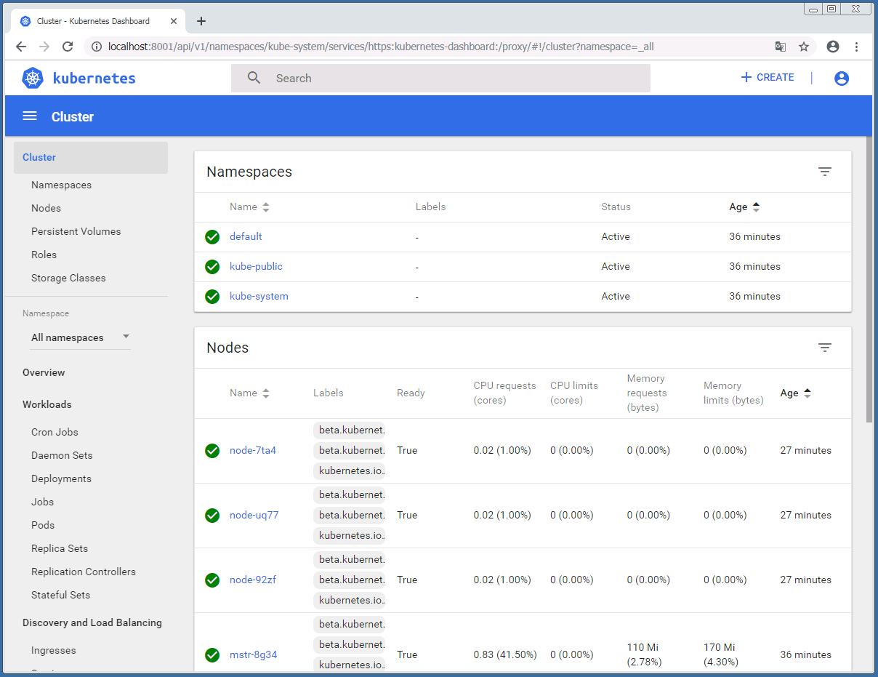Open Deployments in the sidebar
This screenshot has width=878, height=677.
61,479
